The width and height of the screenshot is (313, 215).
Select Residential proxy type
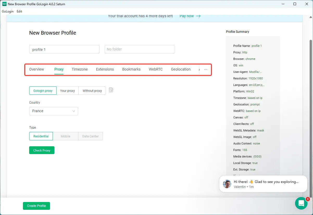tap(41, 136)
